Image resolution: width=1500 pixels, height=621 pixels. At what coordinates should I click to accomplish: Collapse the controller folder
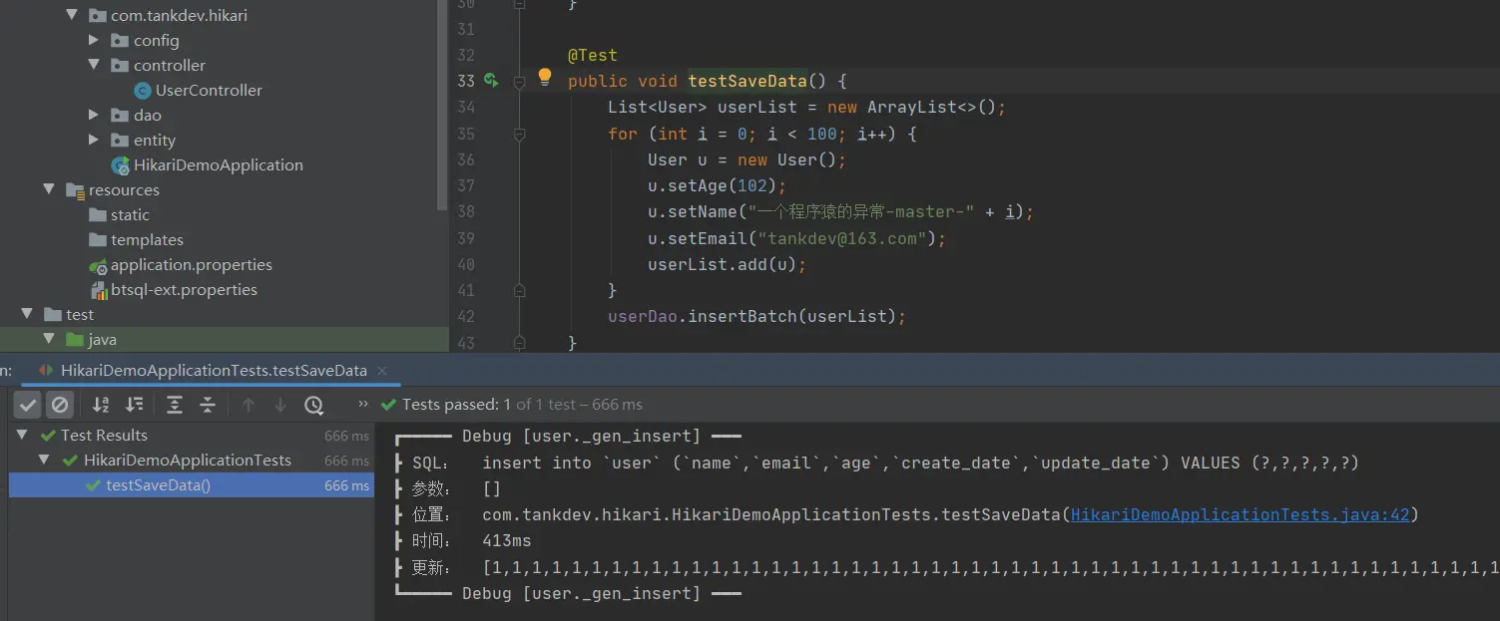point(93,65)
